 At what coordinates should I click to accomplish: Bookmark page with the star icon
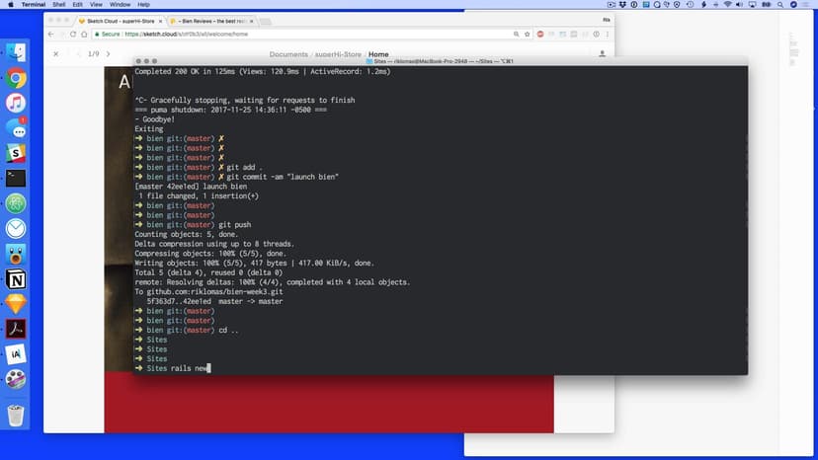point(528,34)
